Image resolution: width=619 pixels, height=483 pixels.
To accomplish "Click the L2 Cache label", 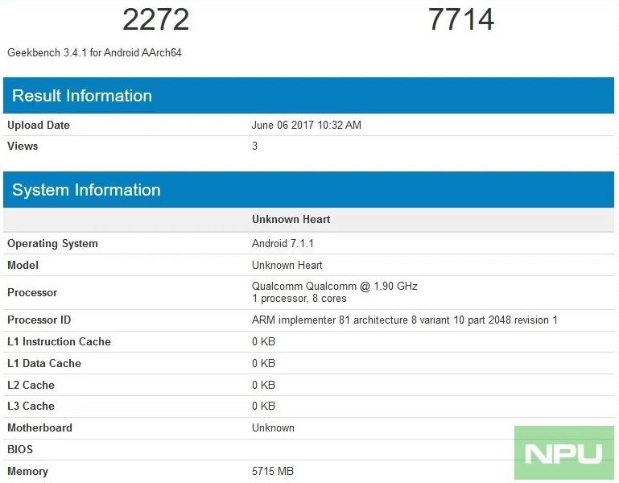I will click(31, 385).
